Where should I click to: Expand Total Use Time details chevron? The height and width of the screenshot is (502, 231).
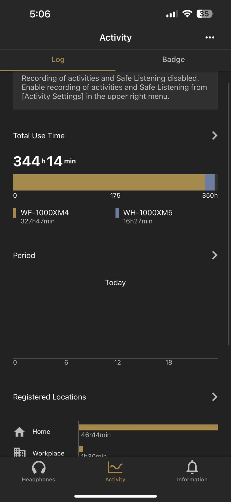215,135
